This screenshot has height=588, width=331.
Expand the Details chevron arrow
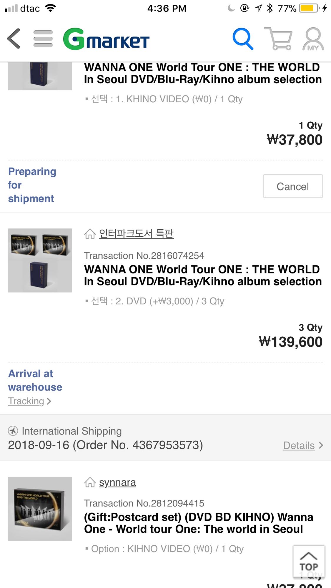coord(321,445)
